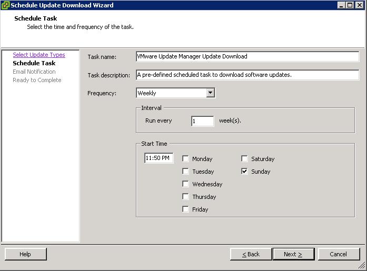
Task: Click the Thursday label text
Action: point(204,197)
